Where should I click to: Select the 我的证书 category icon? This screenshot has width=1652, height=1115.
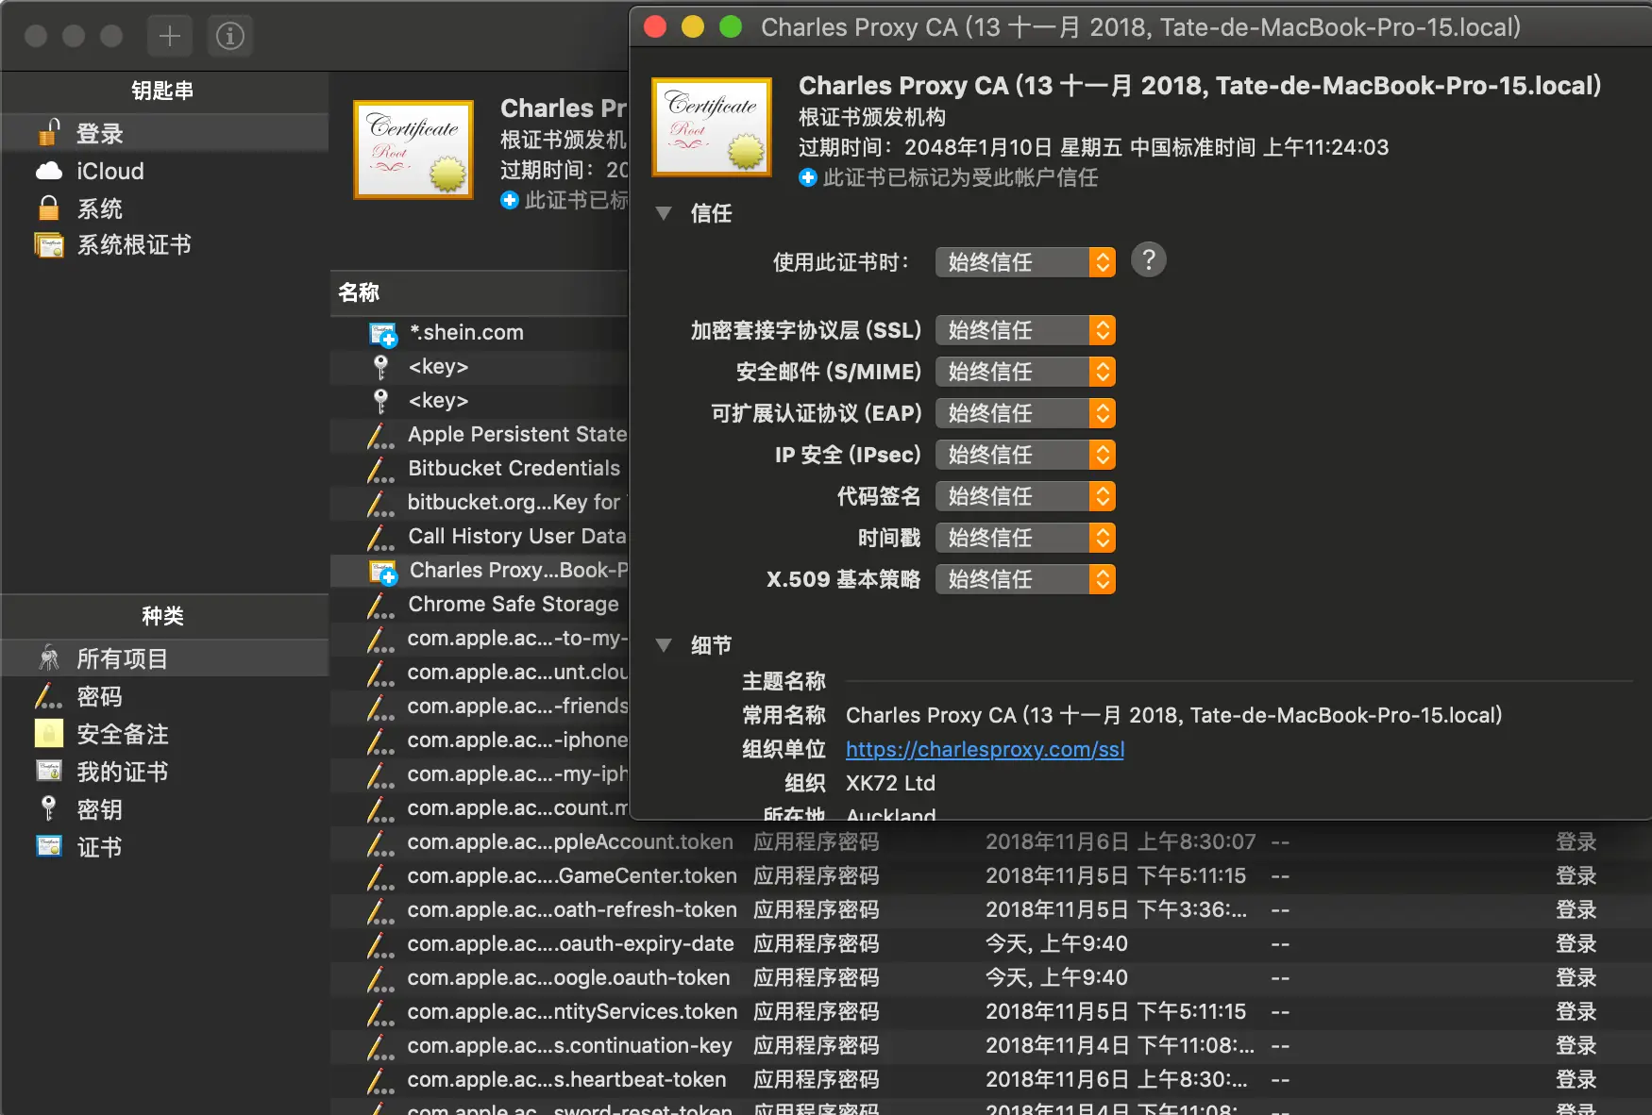tap(49, 771)
